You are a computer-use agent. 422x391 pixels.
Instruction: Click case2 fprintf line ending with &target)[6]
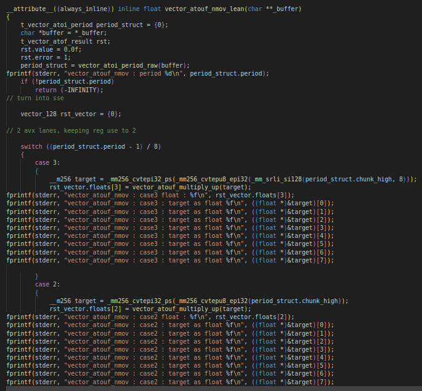tap(170, 374)
